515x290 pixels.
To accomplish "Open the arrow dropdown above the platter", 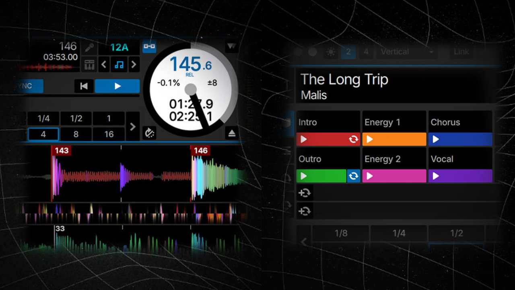I will point(231,47).
